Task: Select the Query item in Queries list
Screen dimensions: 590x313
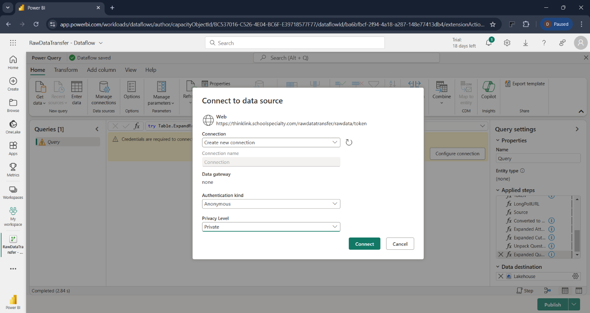Action: 68,142
